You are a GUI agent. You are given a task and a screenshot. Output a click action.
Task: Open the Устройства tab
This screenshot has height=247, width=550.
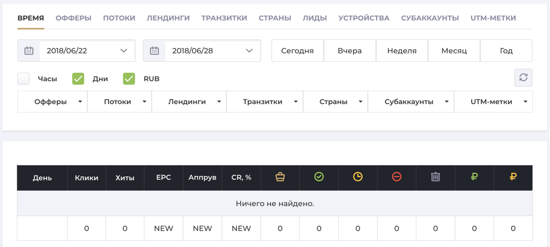[364, 18]
